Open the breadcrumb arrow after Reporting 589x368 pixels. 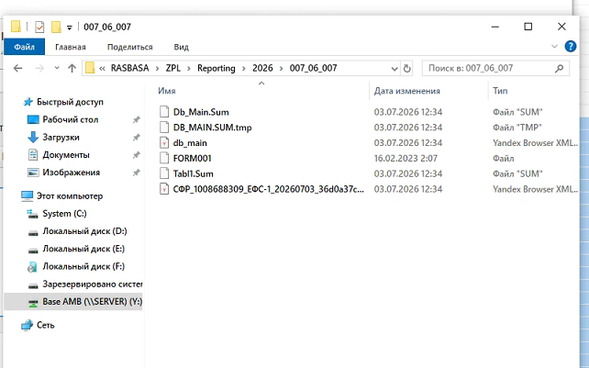(x=244, y=69)
